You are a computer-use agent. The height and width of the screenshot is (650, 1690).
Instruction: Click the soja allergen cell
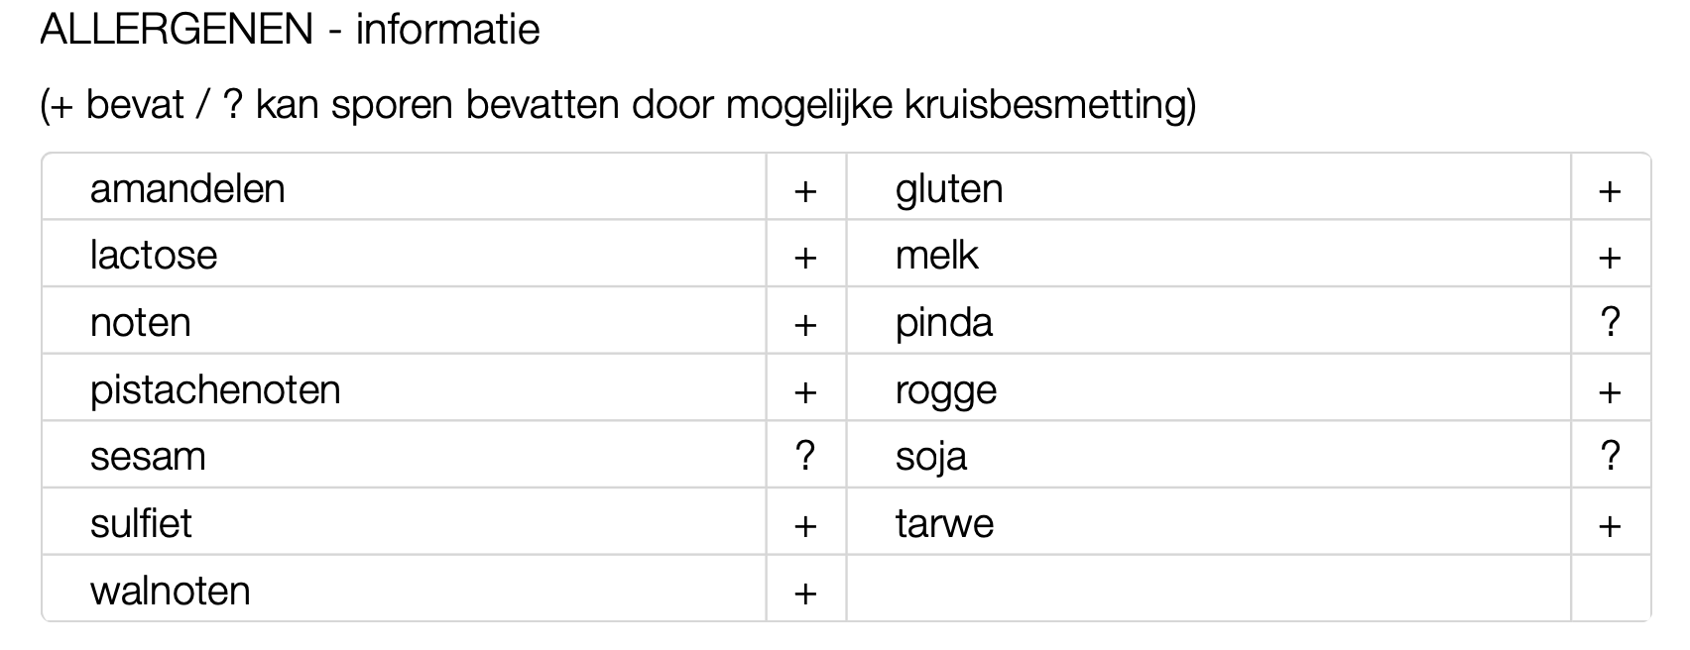click(x=930, y=457)
